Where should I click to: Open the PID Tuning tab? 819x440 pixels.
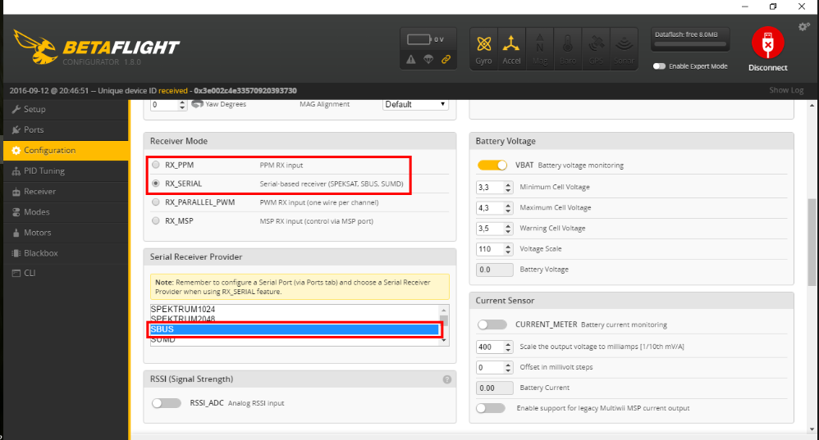pos(44,171)
